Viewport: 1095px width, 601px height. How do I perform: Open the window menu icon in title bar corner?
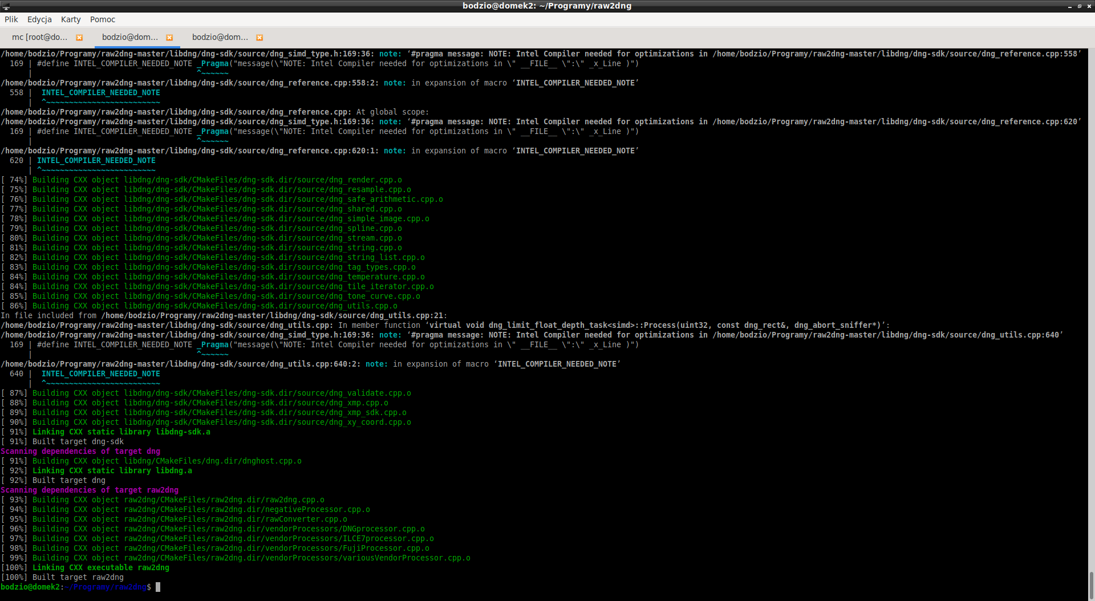pyautogui.click(x=6, y=6)
